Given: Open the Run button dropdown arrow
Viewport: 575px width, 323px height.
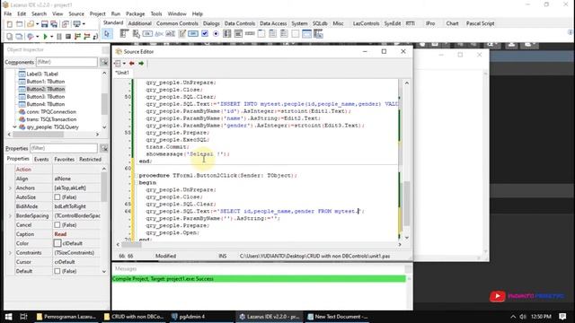Looking at the screenshot, I should (51, 37).
